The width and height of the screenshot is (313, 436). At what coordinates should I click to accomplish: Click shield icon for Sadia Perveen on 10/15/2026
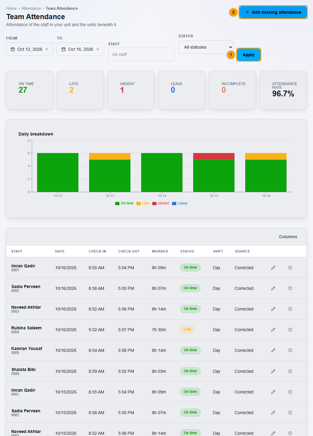point(290,413)
